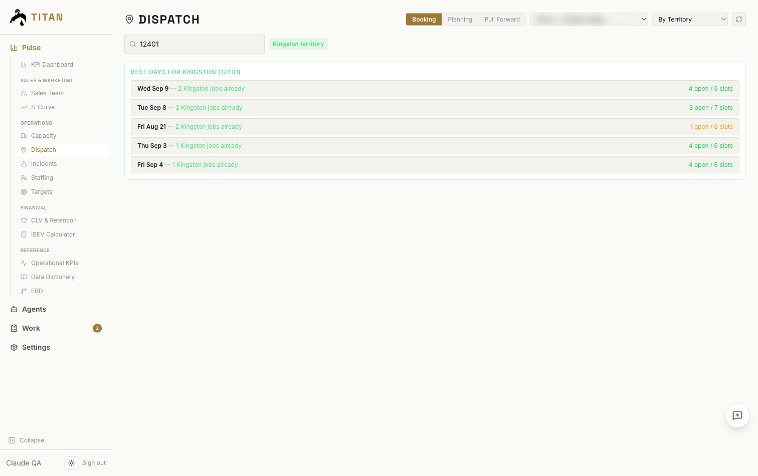758x476 pixels.
Task: Click the Kingston territory tag
Action: point(298,44)
